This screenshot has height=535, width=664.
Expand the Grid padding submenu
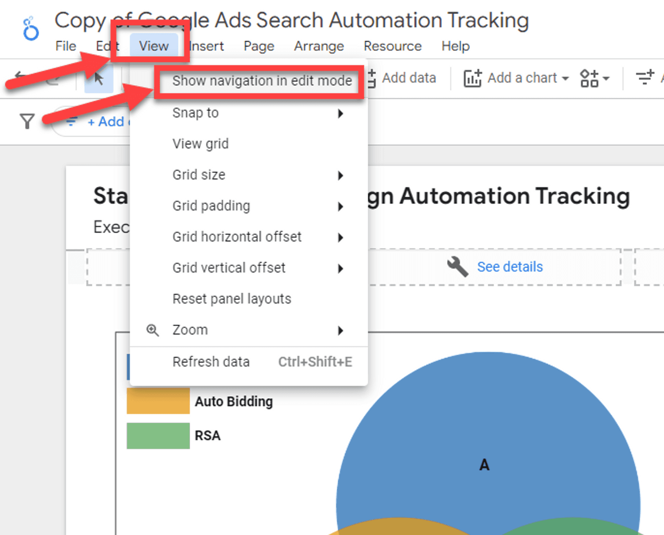pyautogui.click(x=249, y=206)
